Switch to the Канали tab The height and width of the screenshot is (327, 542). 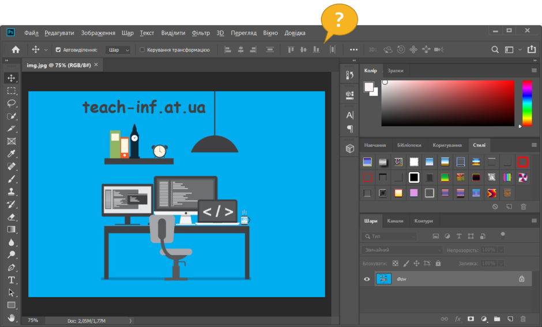click(395, 220)
